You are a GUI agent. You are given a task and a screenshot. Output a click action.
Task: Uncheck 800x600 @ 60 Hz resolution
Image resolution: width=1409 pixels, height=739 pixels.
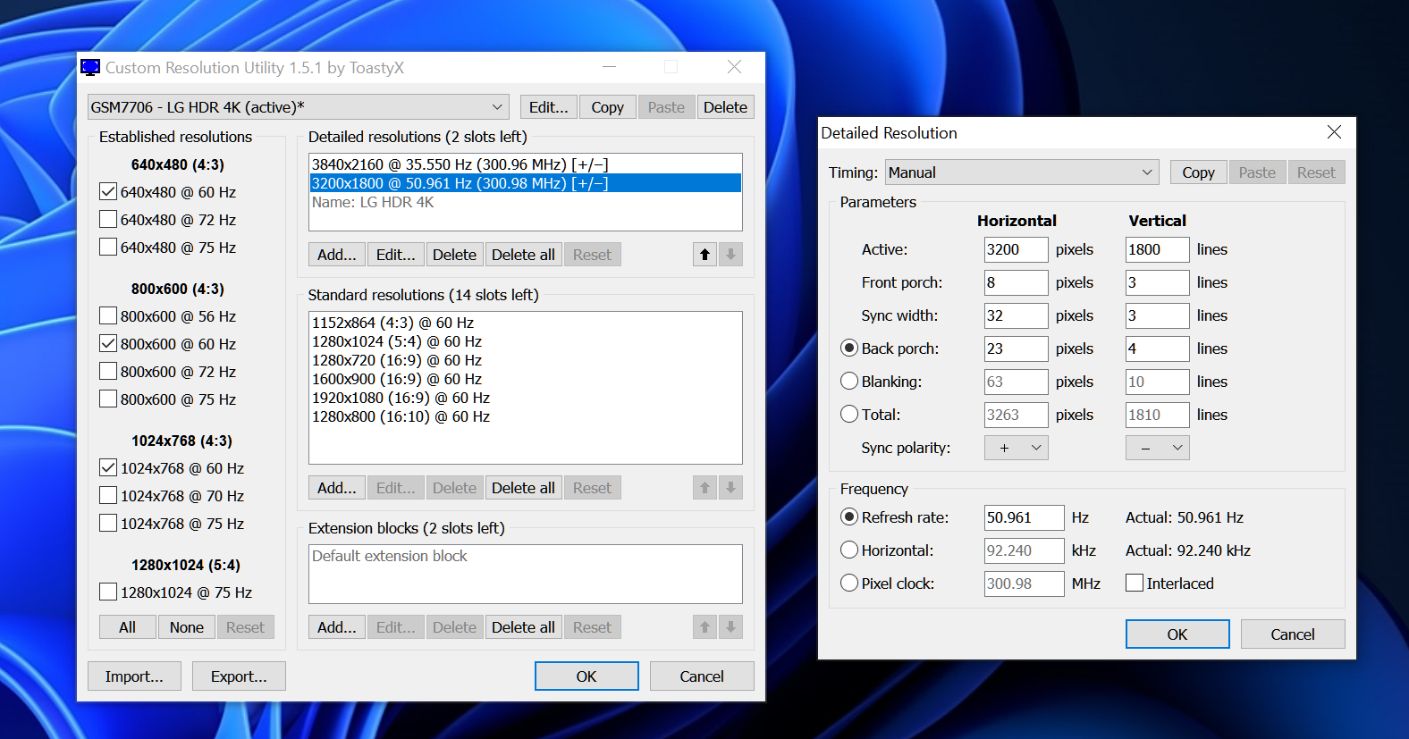coord(108,344)
